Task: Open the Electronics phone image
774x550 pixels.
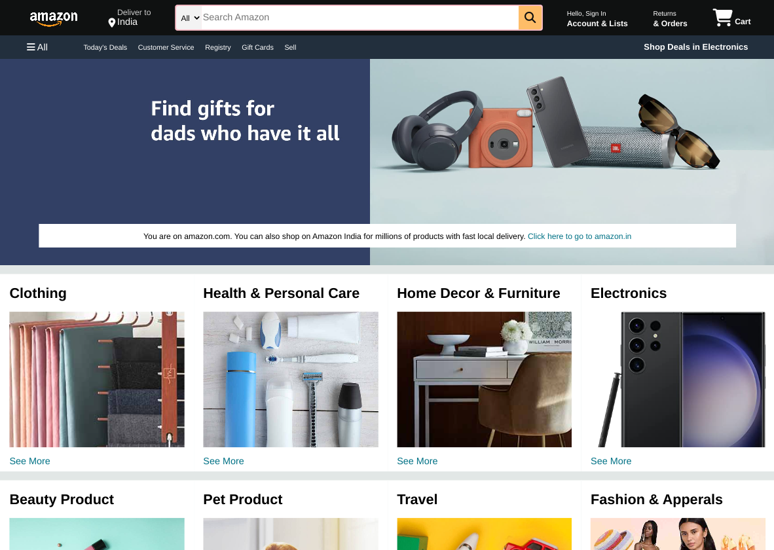Action: [x=678, y=379]
